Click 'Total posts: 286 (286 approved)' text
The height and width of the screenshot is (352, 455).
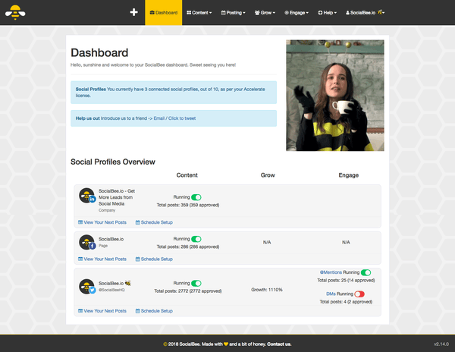[188, 247]
